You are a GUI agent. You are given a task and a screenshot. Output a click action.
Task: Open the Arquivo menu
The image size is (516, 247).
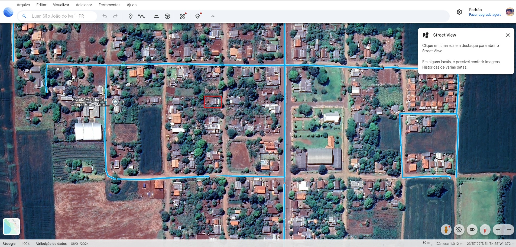tap(23, 5)
